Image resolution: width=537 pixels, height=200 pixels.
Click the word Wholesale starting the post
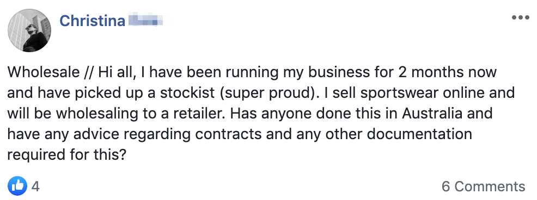pyautogui.click(x=43, y=72)
